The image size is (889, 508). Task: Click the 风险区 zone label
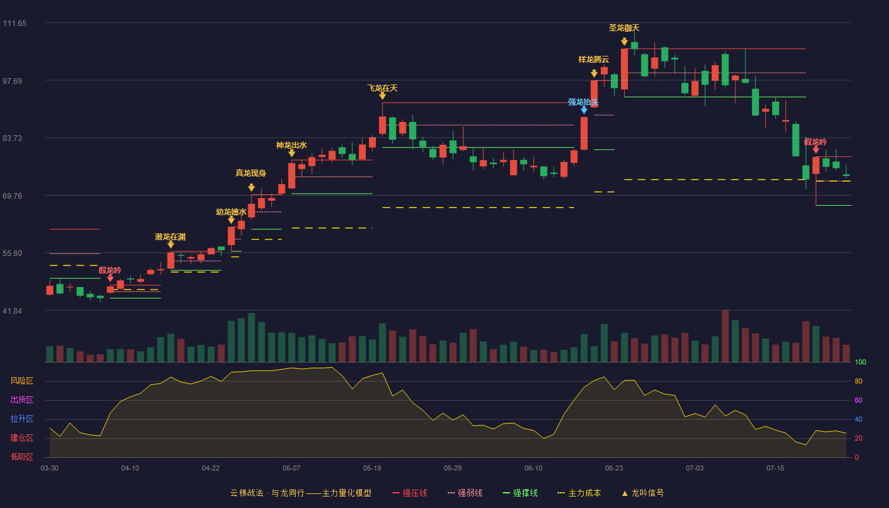tap(22, 381)
